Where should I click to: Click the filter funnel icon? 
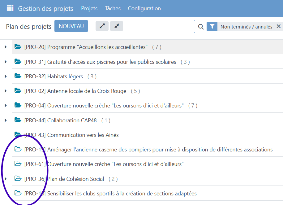pos(212,27)
